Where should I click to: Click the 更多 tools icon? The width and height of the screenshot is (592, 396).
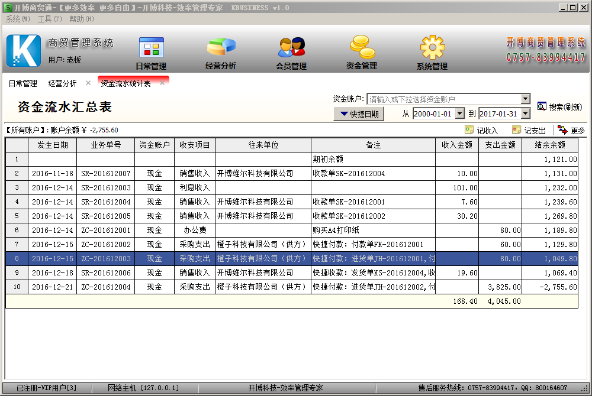[562, 130]
